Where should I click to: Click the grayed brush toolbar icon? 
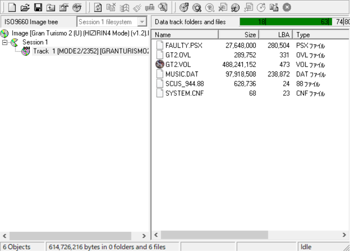pos(137,8)
